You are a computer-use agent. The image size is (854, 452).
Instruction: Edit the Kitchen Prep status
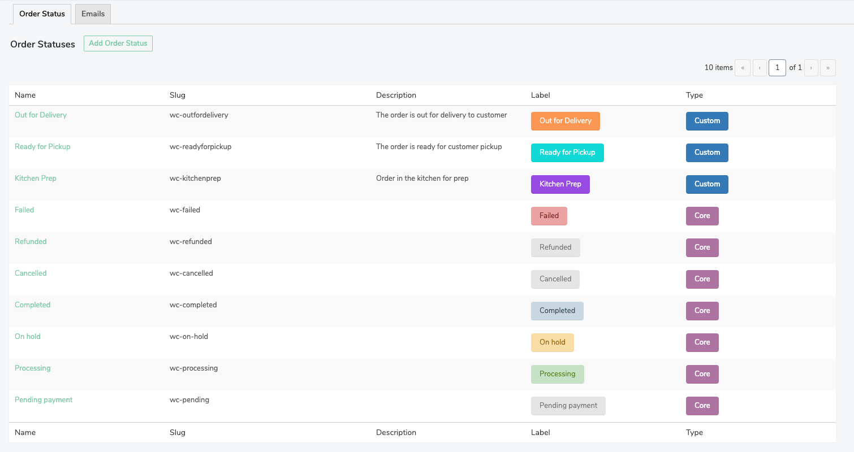point(36,178)
